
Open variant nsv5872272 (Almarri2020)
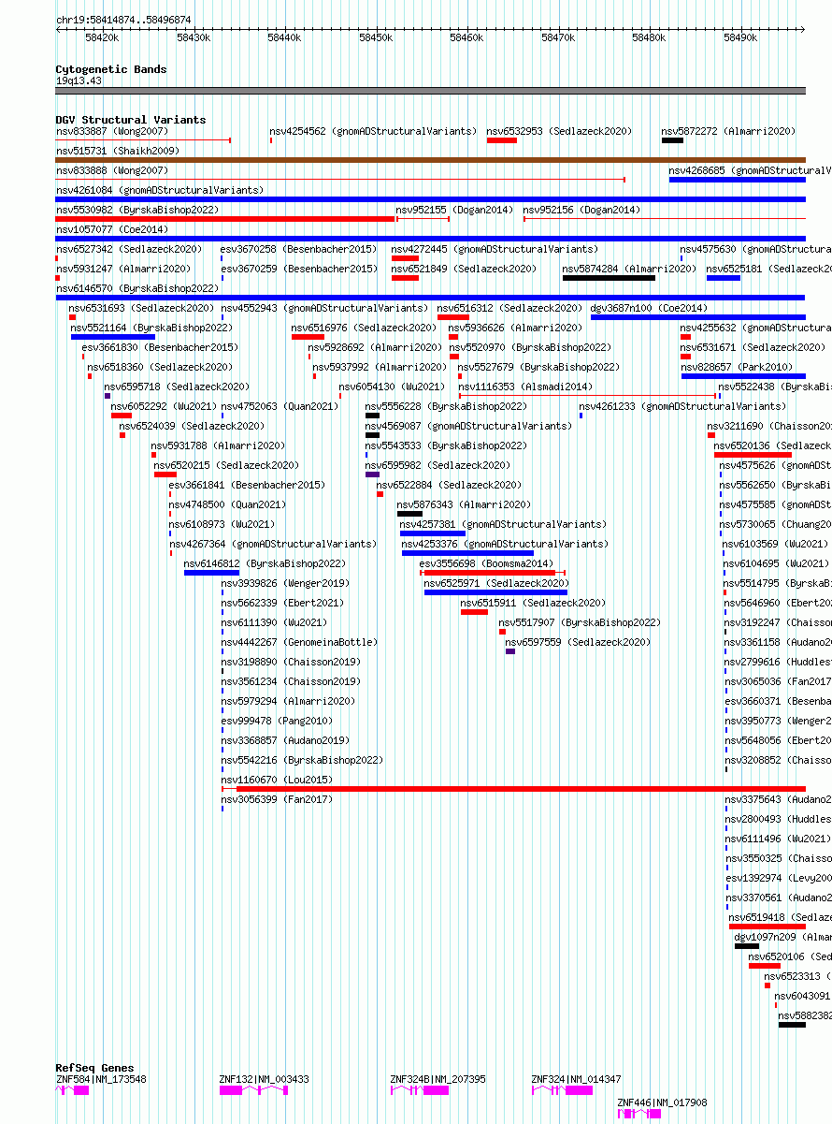click(729, 131)
